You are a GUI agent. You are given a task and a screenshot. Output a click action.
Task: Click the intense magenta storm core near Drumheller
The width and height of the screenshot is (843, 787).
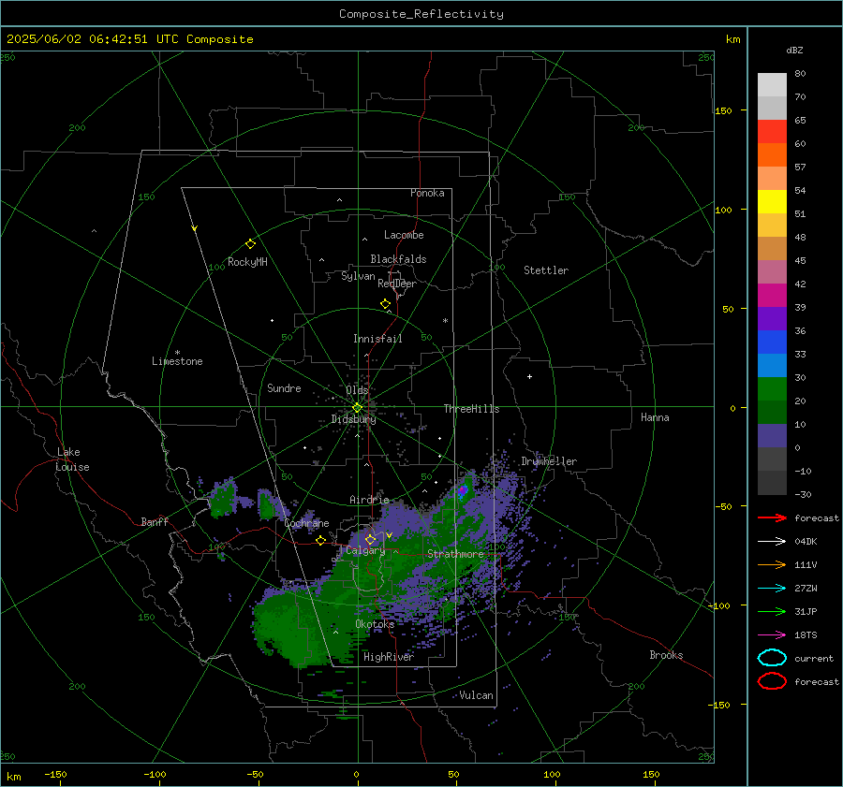[x=463, y=490]
